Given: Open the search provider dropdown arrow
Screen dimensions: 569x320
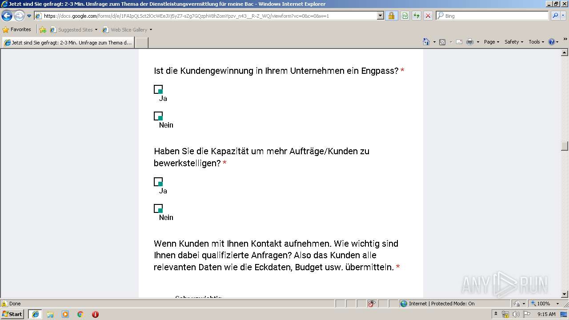Looking at the screenshot, I should click(x=563, y=16).
